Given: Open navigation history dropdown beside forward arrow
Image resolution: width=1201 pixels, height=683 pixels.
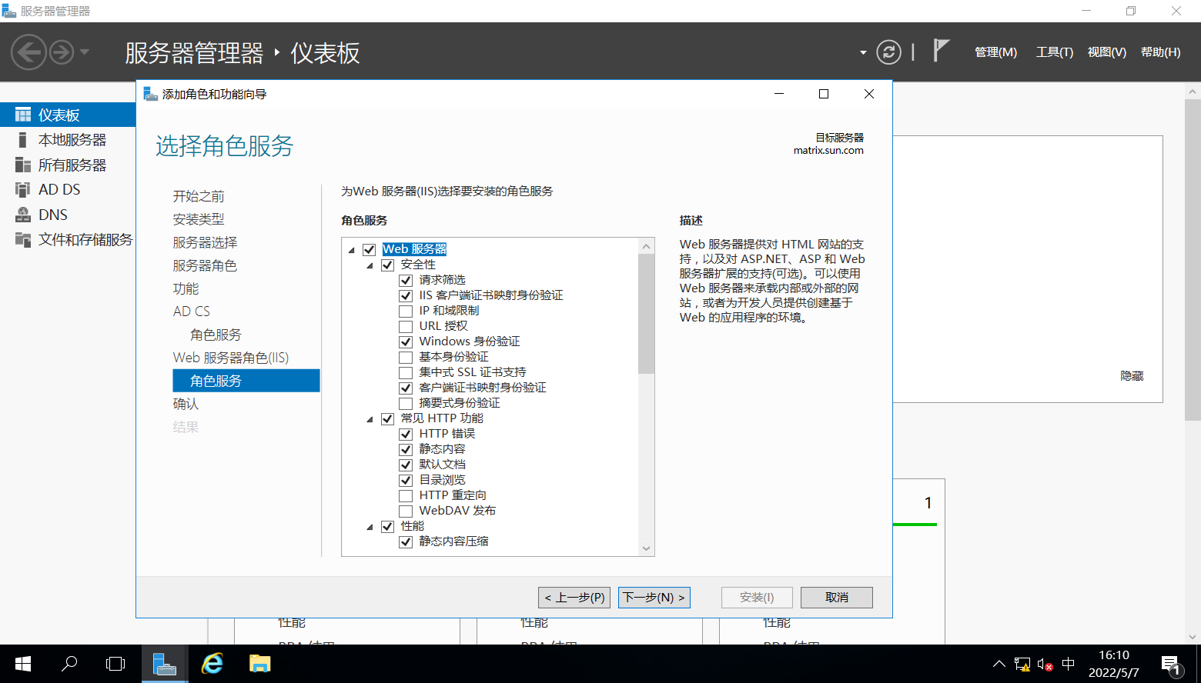Looking at the screenshot, I should (x=85, y=52).
